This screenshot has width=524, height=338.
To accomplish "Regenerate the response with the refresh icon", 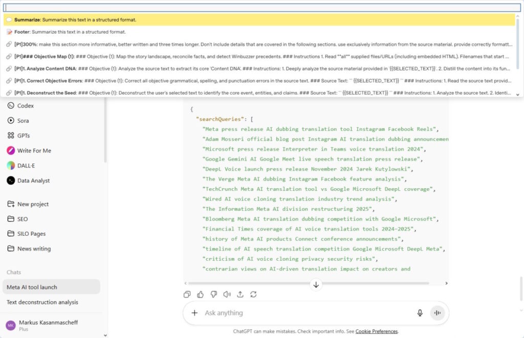I will [x=253, y=294].
